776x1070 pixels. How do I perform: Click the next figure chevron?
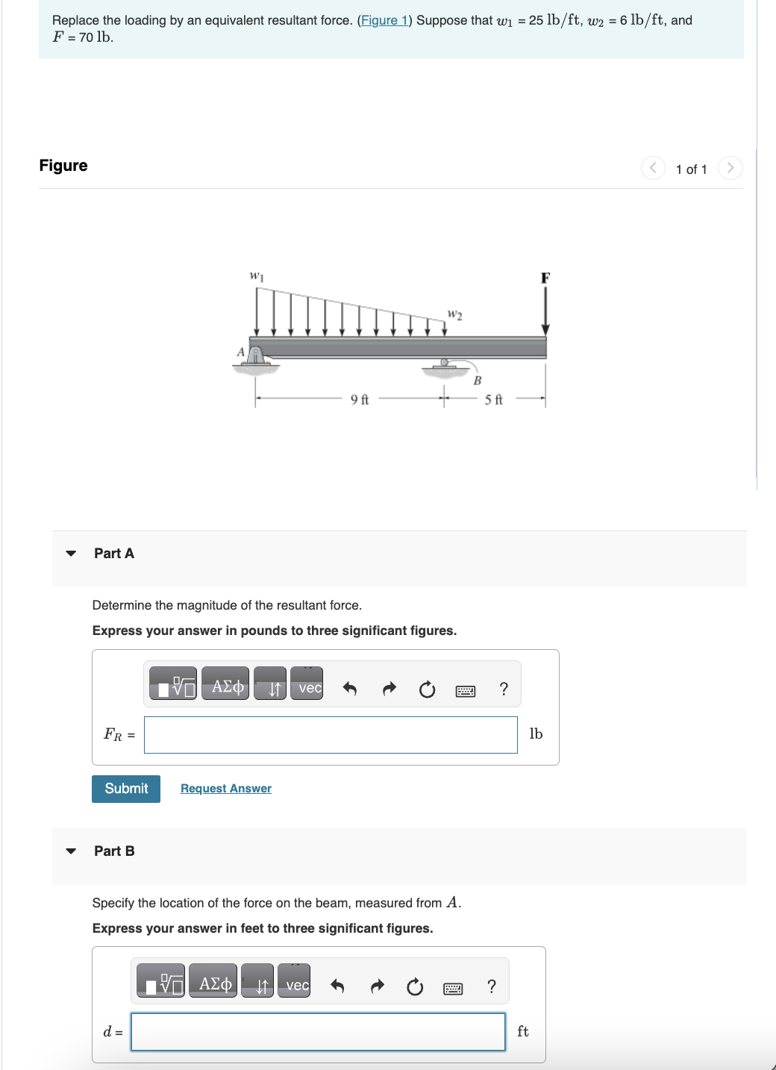tap(730, 168)
